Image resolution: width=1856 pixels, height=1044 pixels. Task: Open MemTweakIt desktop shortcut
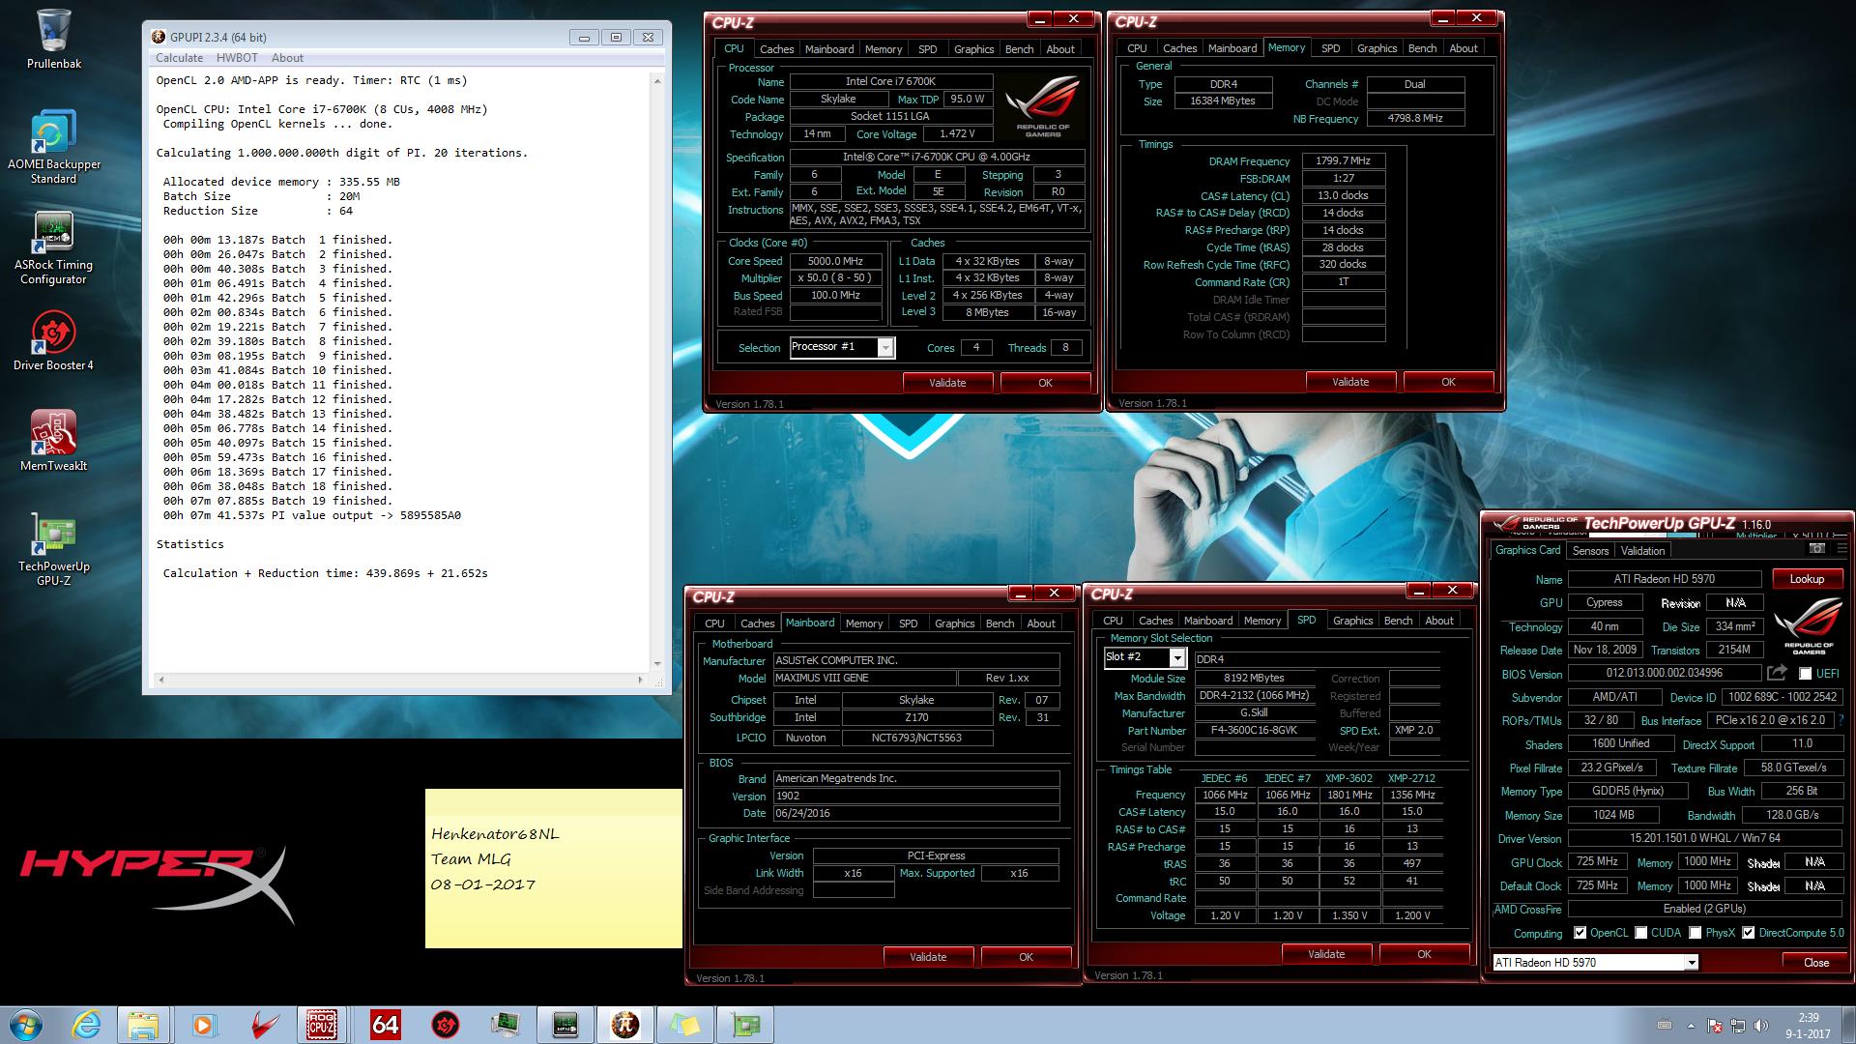pos(53,442)
